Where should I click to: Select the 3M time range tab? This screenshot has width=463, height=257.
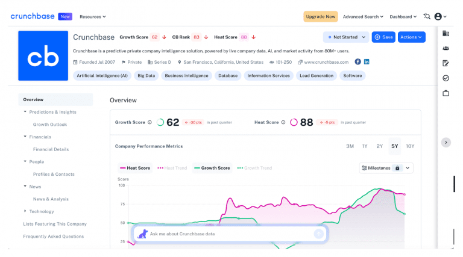[350, 146]
